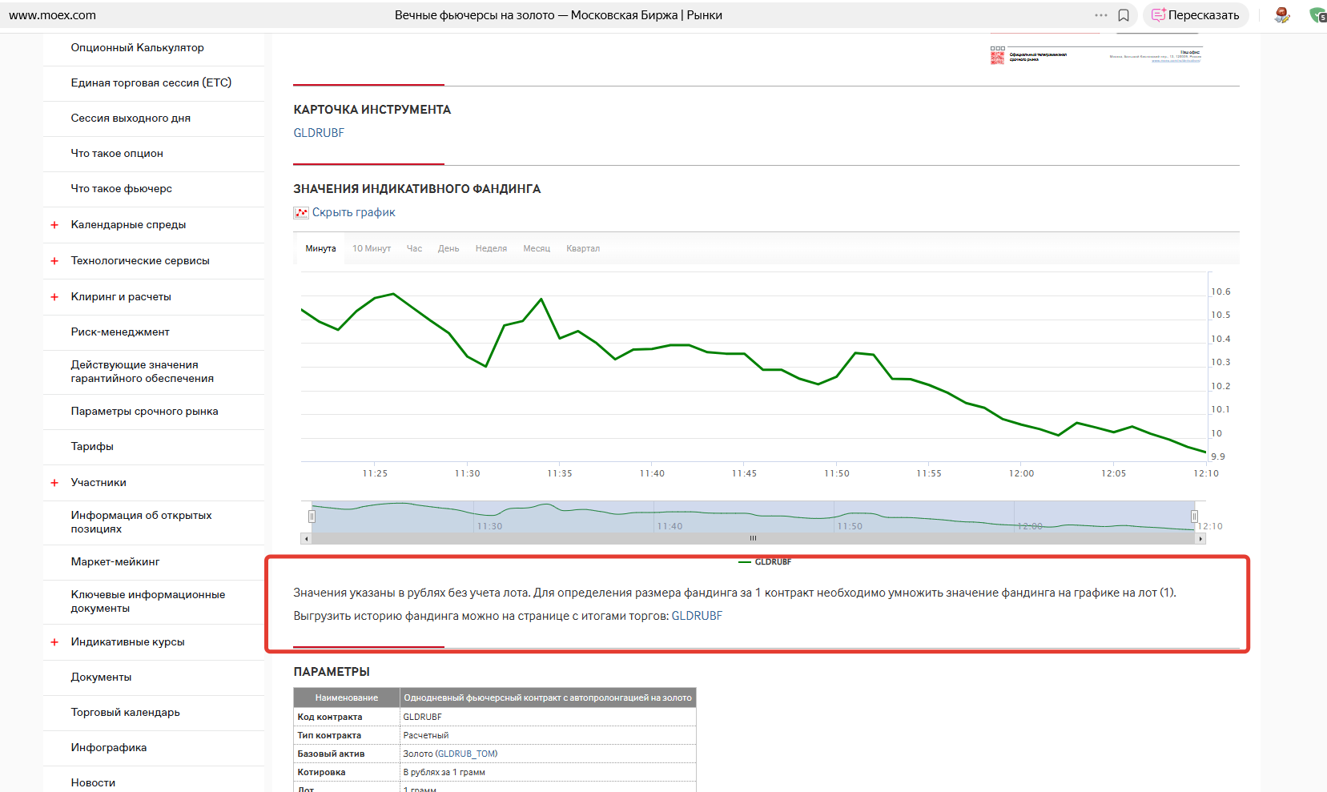Open the Тарифы sidebar link
This screenshot has height=792, width=1327.
pos(92,447)
